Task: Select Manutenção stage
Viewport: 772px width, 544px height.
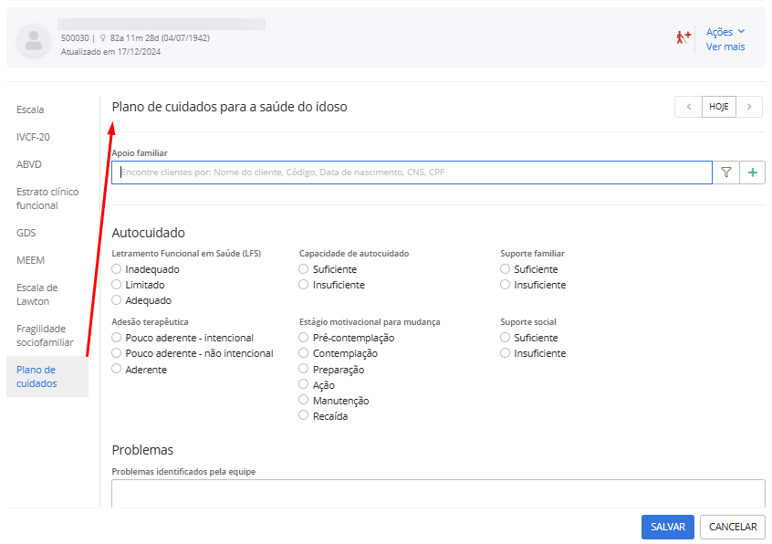Action: tap(303, 400)
